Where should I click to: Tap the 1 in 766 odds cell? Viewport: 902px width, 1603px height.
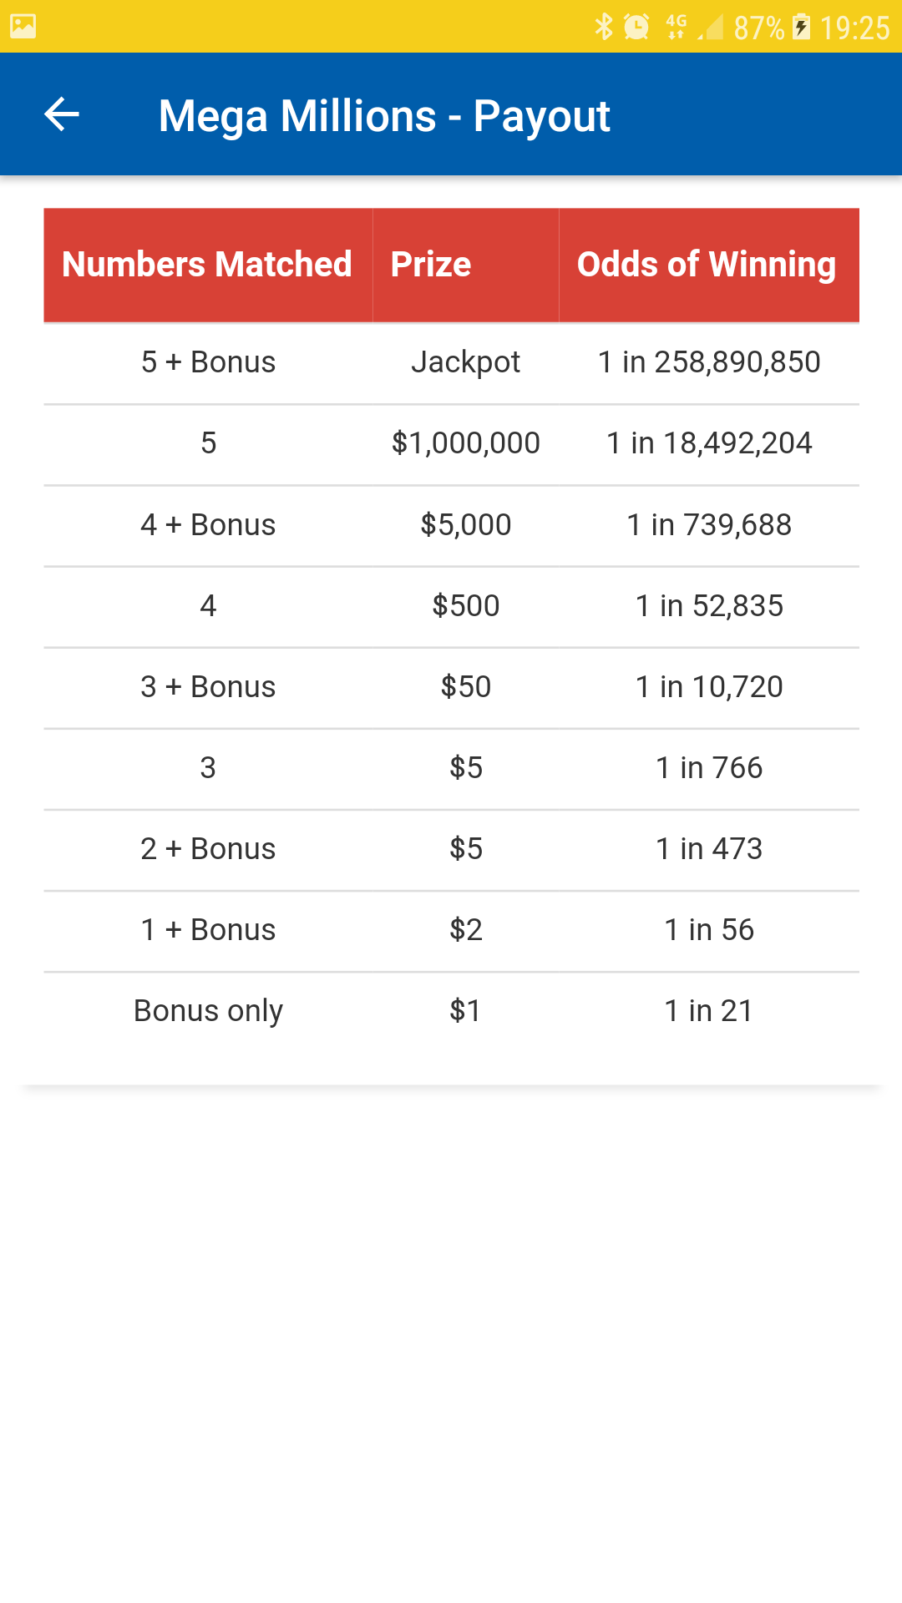click(x=709, y=768)
